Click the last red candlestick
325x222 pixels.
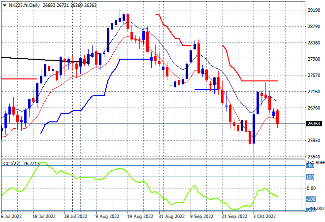278,117
